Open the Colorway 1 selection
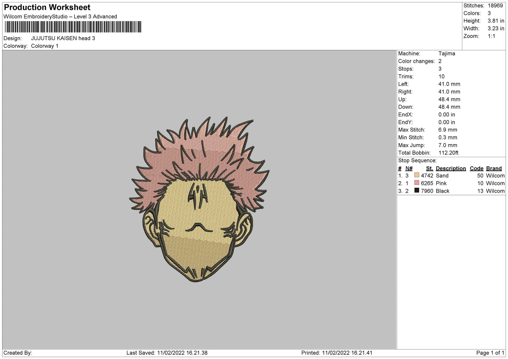This screenshot has height=359, width=508. (x=45, y=46)
